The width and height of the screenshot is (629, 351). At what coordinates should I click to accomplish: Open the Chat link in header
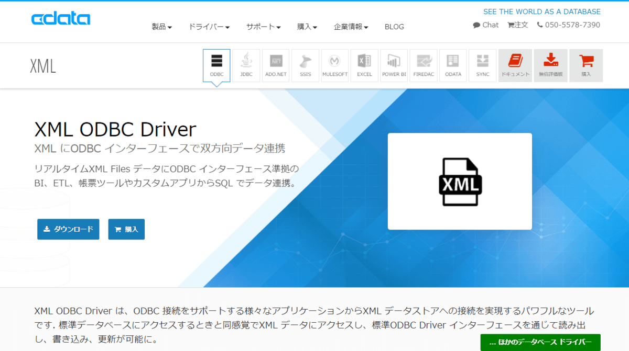pyautogui.click(x=486, y=25)
